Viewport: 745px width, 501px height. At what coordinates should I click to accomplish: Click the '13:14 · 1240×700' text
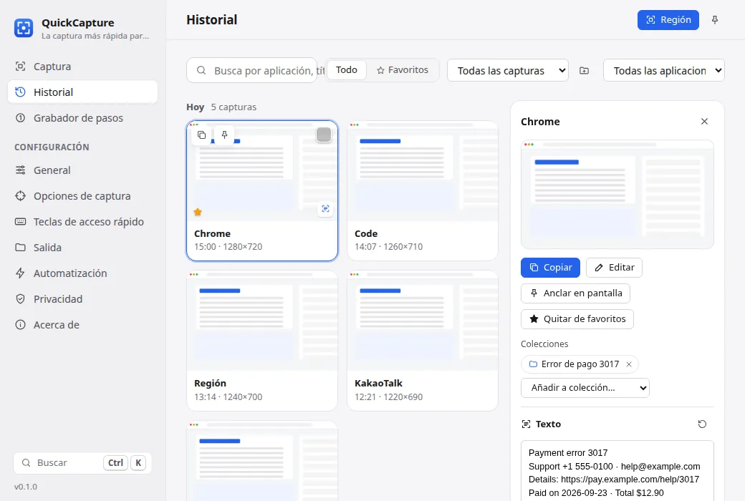(x=228, y=397)
